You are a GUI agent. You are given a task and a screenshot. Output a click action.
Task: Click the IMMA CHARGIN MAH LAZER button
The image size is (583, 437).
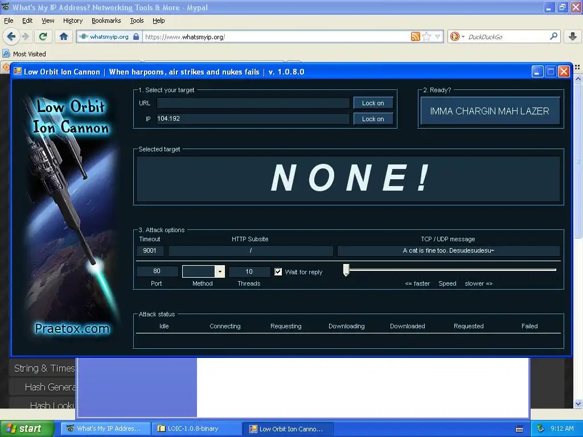point(490,111)
